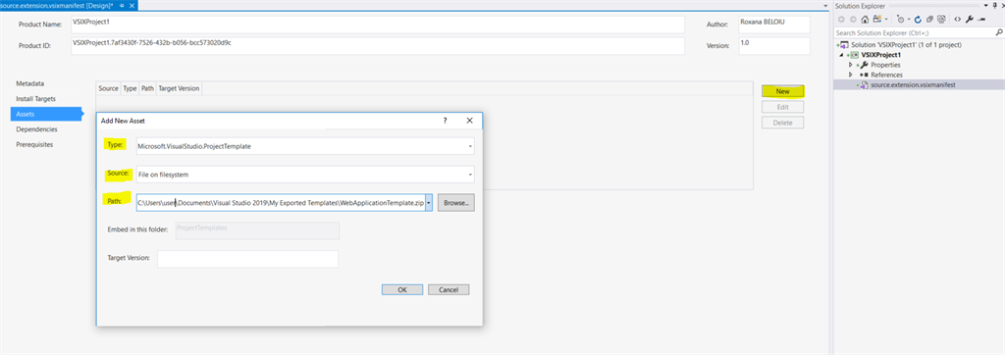This screenshot has height=355, width=1005.
Task: Click the Browse... button
Action: point(456,203)
